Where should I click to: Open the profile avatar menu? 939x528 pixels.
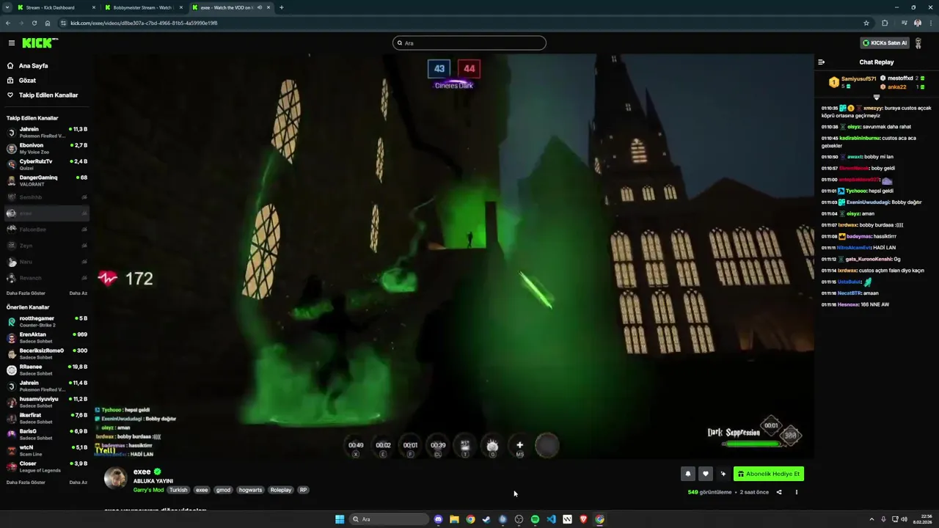[x=918, y=43]
